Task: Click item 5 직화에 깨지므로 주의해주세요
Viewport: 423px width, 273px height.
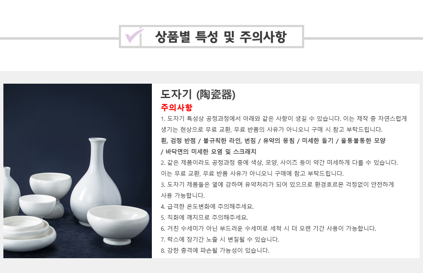Action: tap(204, 218)
